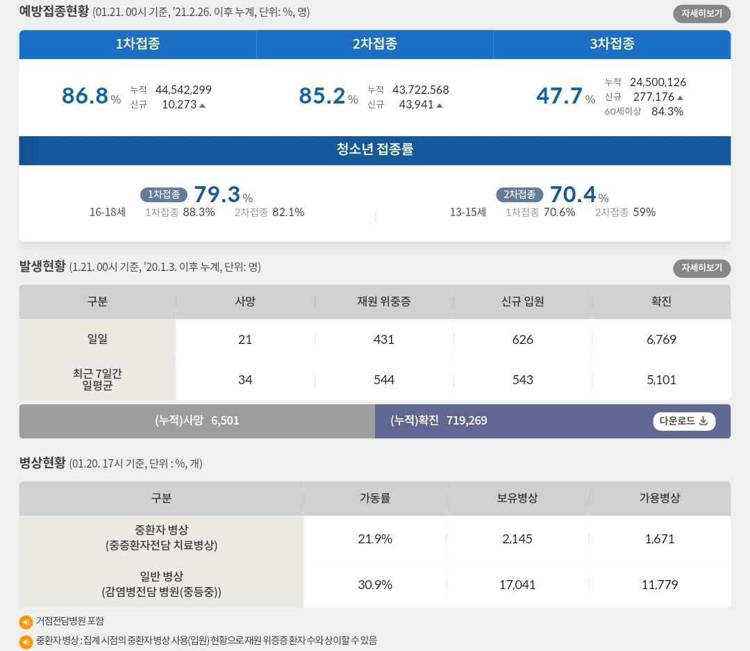This screenshot has height=651, width=750.
Task: Click 7-day average severe value 544
Action: 383,379
